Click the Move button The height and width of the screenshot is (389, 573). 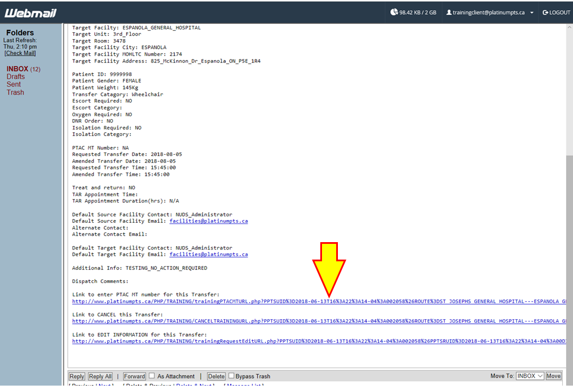pyautogui.click(x=553, y=376)
